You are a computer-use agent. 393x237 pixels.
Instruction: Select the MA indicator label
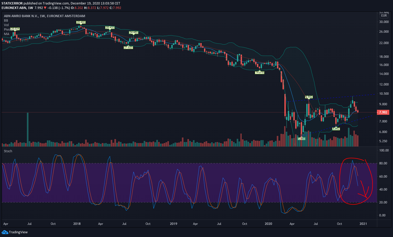(7, 34)
